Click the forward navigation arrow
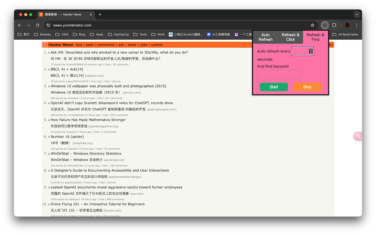 (x=28, y=25)
